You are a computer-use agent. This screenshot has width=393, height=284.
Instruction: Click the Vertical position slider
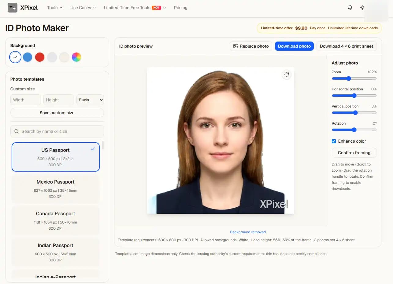[x=354, y=113]
